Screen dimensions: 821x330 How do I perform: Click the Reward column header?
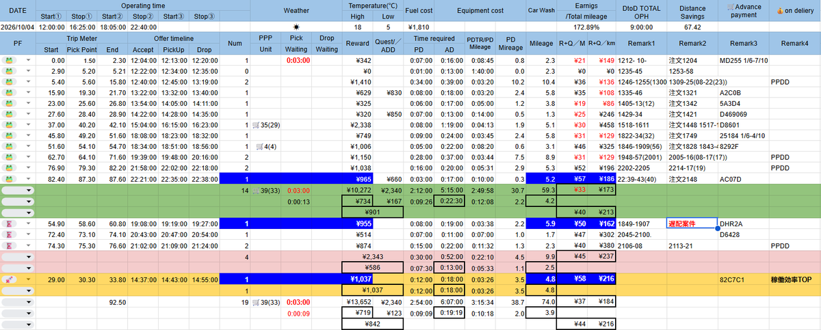pyautogui.click(x=358, y=44)
